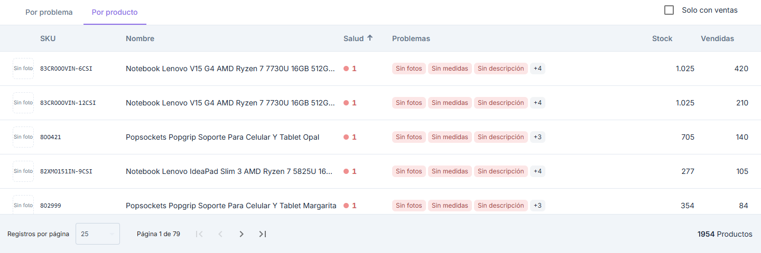The image size is (761, 253).
Task: Expand +4 problems for SKU 82XM0151IN-9CSI
Action: pyautogui.click(x=537, y=171)
